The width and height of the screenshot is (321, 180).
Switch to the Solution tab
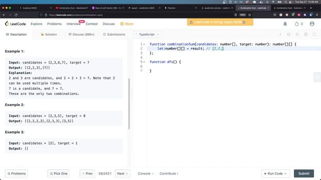pos(49,34)
